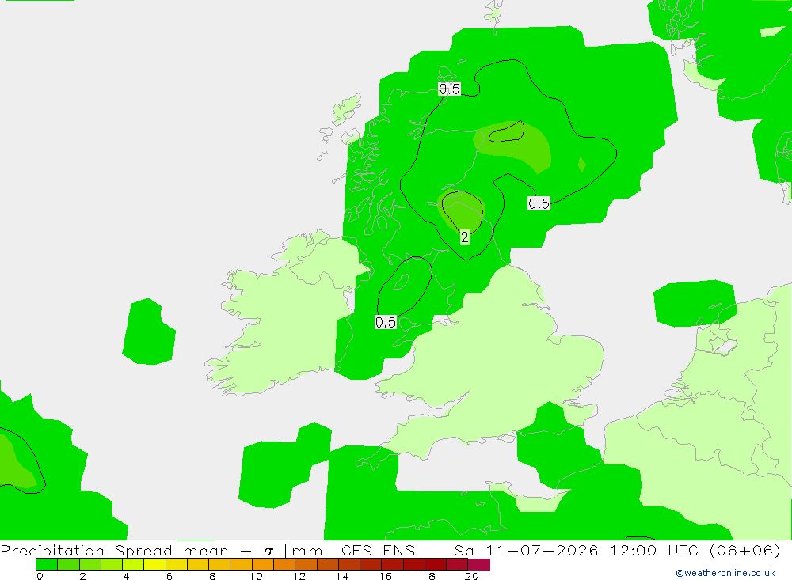The width and height of the screenshot is (792, 580).
Task: Click the legend scale value '20'
Action: tap(472, 576)
